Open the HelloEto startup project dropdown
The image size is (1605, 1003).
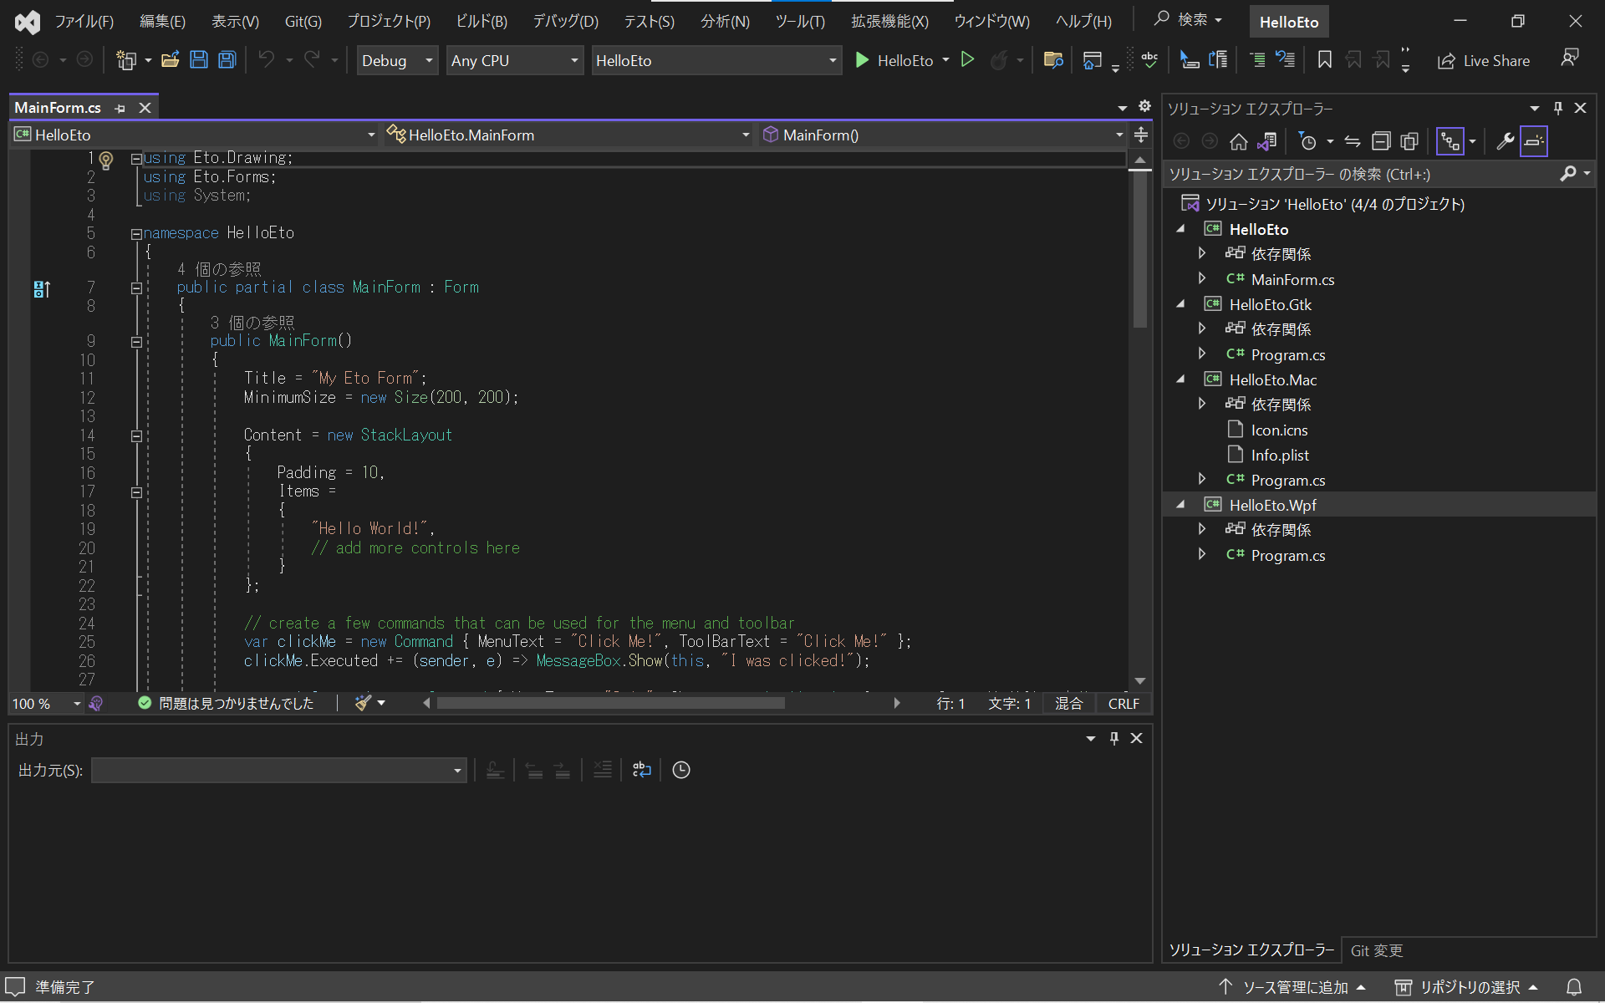click(716, 60)
